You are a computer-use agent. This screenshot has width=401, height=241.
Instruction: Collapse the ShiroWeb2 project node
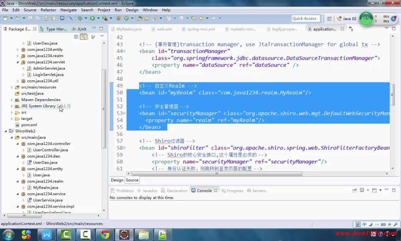(x=6, y=131)
